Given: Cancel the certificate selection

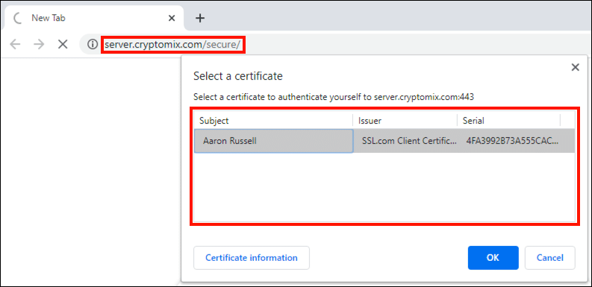Looking at the screenshot, I should pos(550,258).
